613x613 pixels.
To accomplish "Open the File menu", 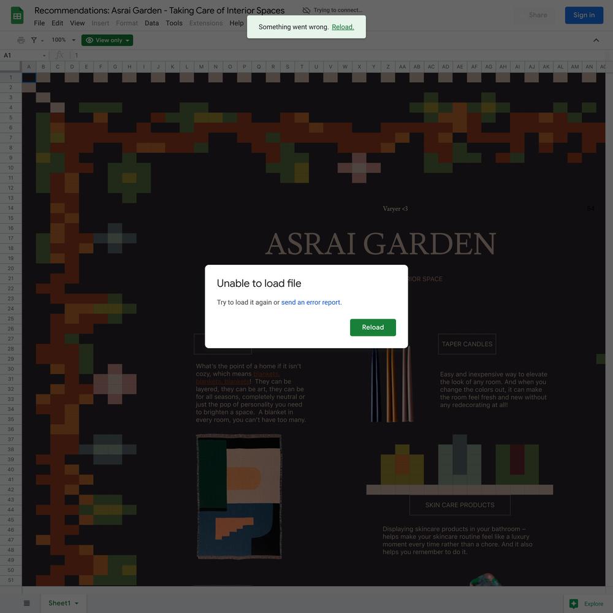I will coord(39,23).
